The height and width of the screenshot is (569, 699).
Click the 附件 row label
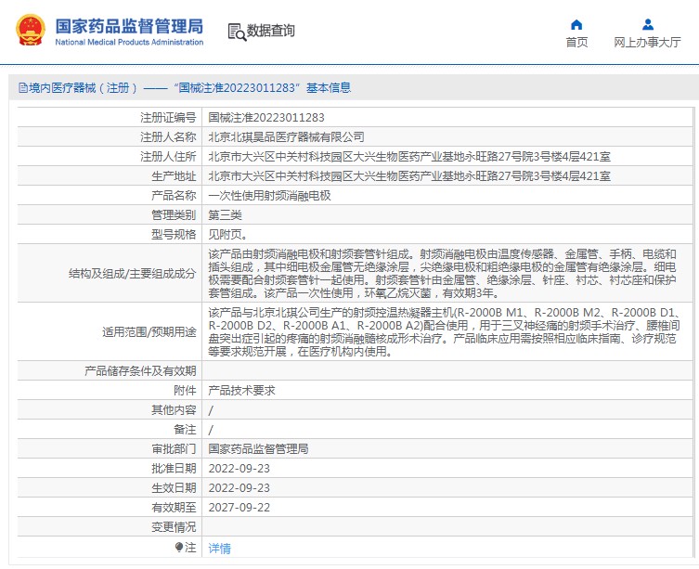[x=185, y=391]
